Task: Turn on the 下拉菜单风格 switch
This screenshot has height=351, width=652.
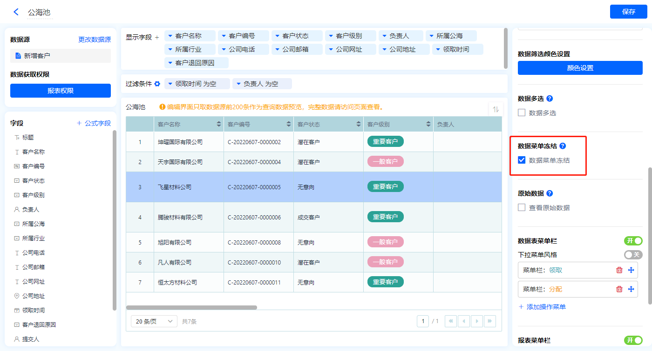Action: (x=633, y=255)
